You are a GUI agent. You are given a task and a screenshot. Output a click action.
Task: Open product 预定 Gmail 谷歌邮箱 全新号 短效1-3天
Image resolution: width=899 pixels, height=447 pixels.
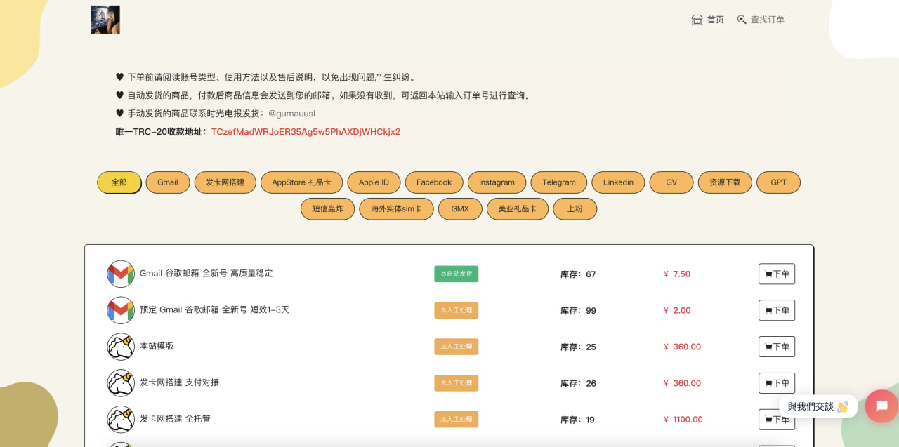point(215,309)
